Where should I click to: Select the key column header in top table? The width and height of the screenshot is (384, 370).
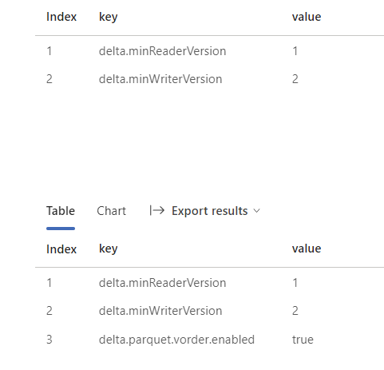(109, 18)
